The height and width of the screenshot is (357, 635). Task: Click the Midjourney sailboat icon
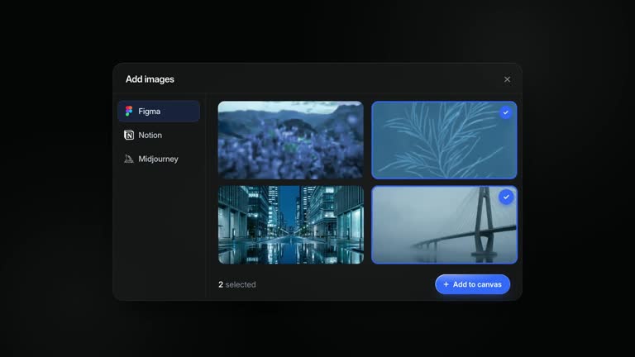(x=129, y=159)
